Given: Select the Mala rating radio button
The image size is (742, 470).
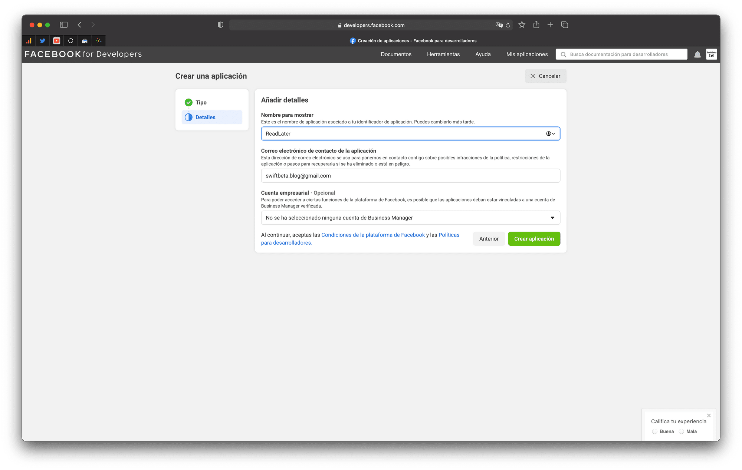Looking at the screenshot, I should [682, 431].
